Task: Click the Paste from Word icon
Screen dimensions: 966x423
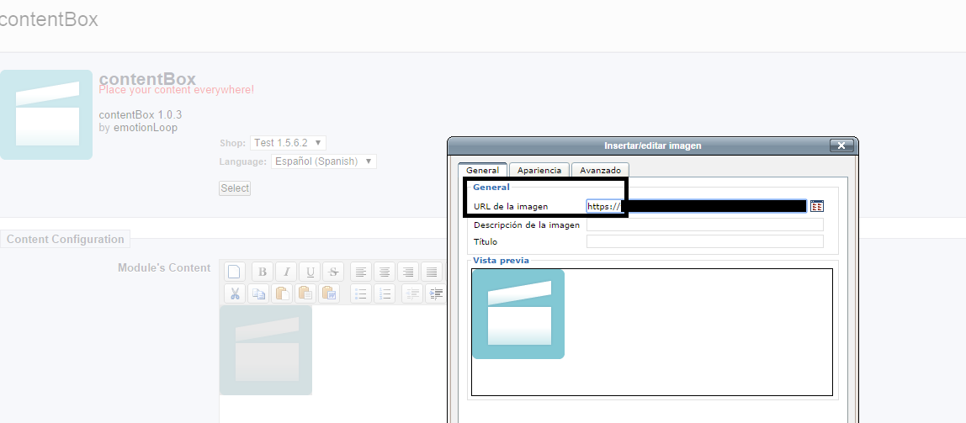Action: pyautogui.click(x=330, y=293)
